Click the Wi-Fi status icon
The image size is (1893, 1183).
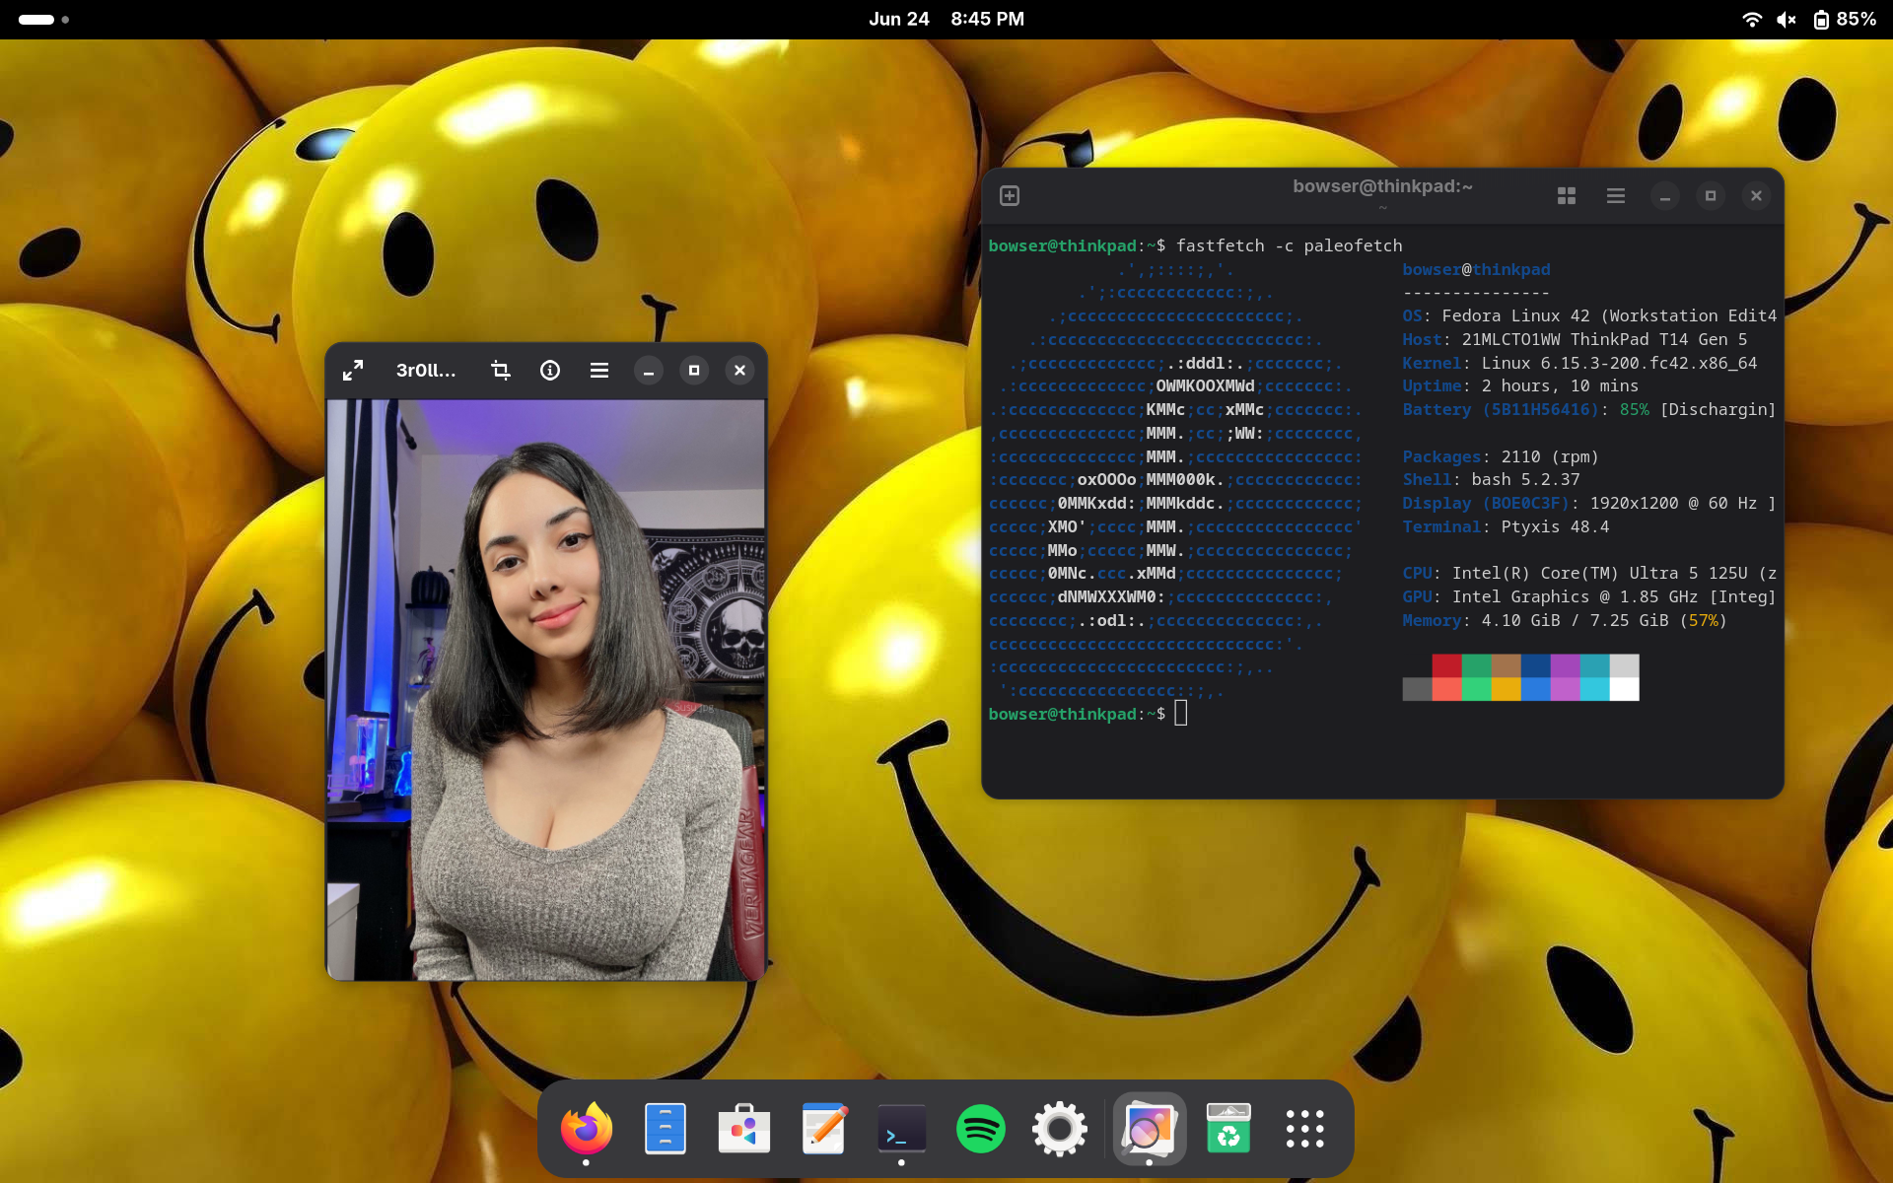(x=1752, y=20)
